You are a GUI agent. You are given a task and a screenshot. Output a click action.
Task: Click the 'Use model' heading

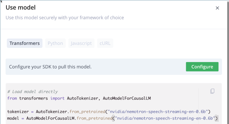[x=21, y=8]
